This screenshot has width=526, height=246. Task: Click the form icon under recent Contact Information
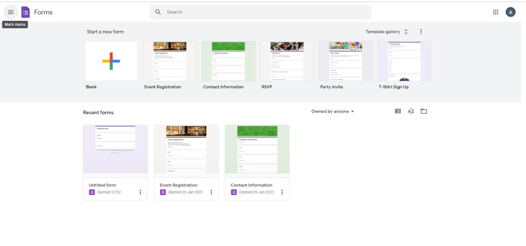[234, 192]
